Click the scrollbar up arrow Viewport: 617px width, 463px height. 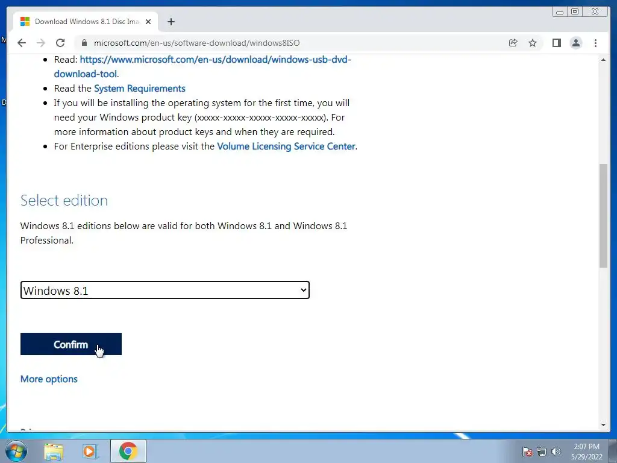tap(603, 60)
